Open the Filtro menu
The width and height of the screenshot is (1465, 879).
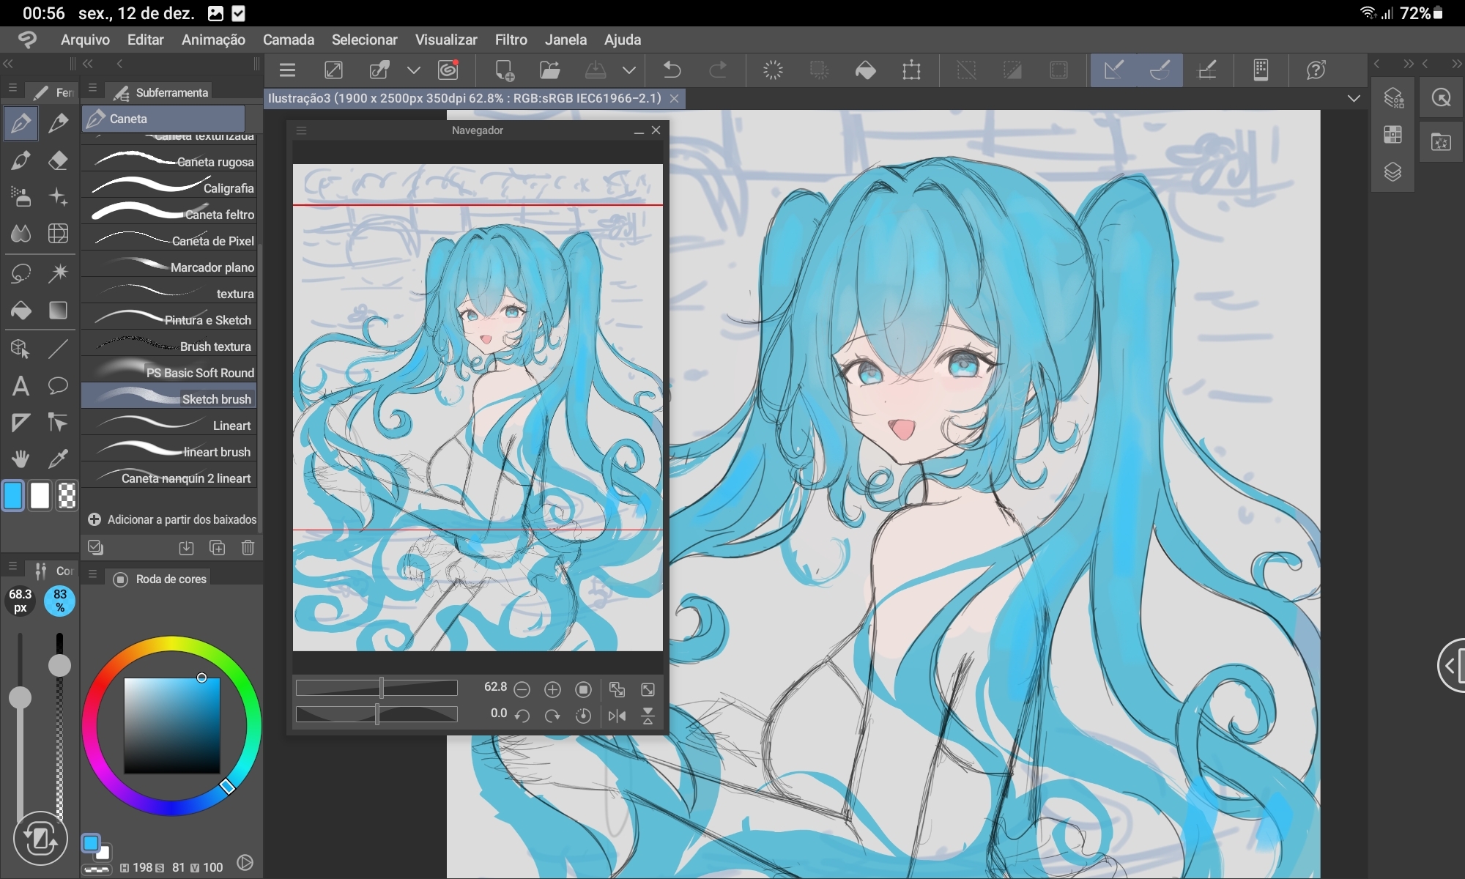pyautogui.click(x=511, y=40)
